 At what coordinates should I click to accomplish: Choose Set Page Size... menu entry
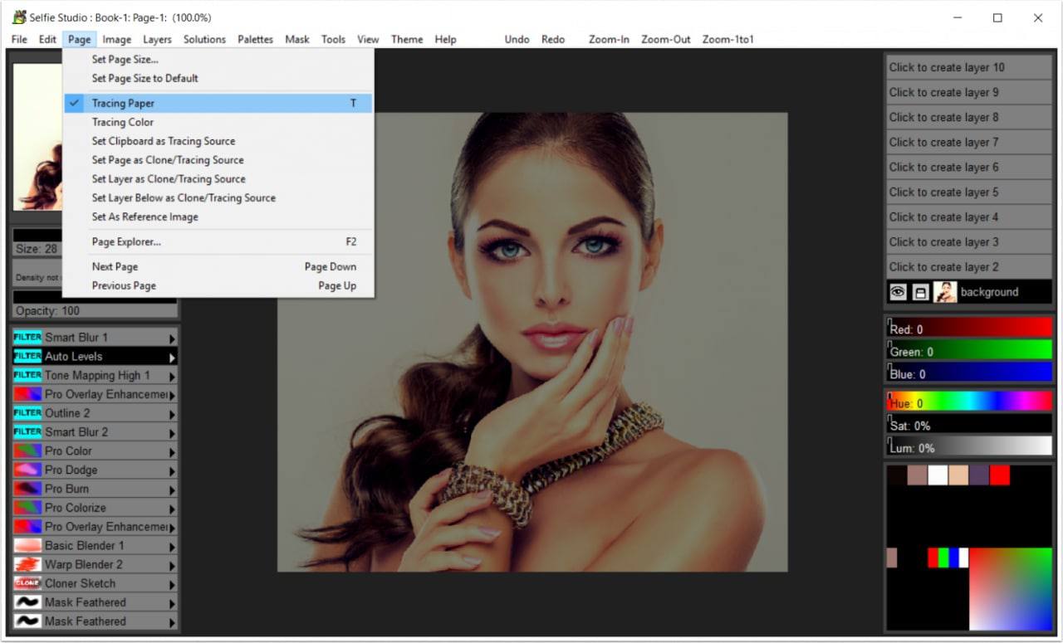click(x=125, y=60)
